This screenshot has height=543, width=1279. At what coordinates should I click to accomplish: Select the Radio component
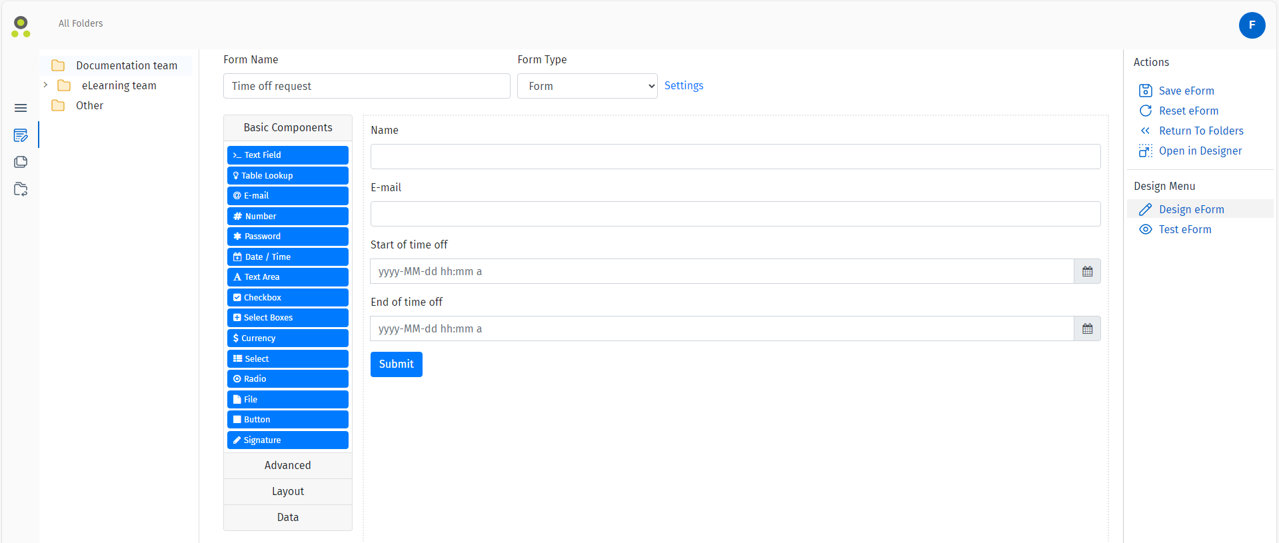[x=288, y=379]
